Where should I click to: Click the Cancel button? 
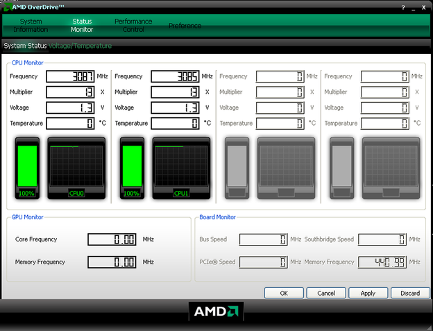click(326, 293)
